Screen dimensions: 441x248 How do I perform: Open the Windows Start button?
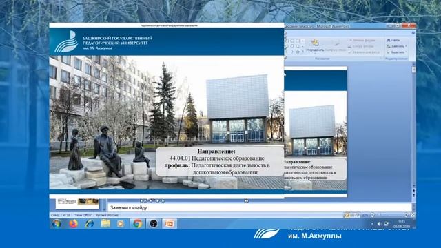(57, 223)
